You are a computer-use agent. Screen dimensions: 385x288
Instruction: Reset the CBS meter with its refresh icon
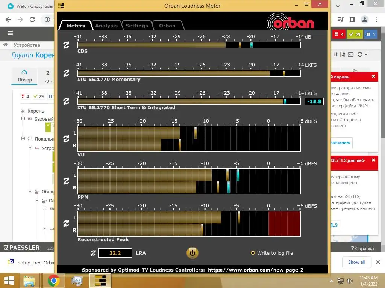[x=66, y=45]
